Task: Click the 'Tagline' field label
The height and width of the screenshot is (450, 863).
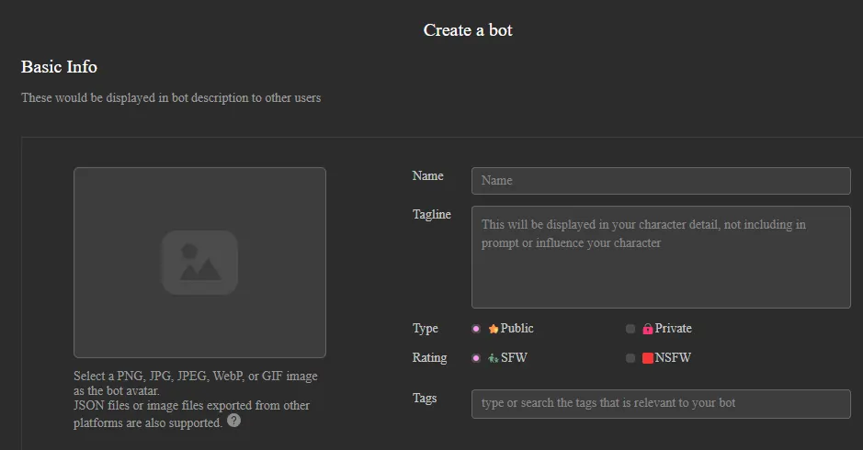Action: (432, 215)
